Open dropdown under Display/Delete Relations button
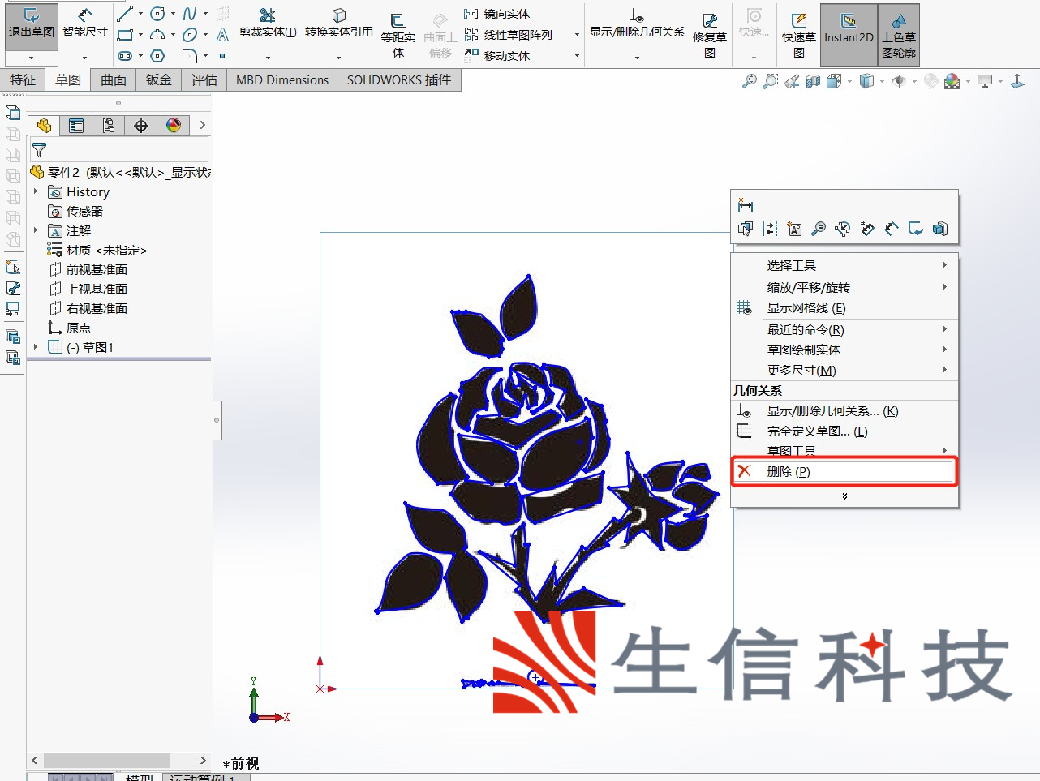The height and width of the screenshot is (781, 1040). tap(637, 58)
